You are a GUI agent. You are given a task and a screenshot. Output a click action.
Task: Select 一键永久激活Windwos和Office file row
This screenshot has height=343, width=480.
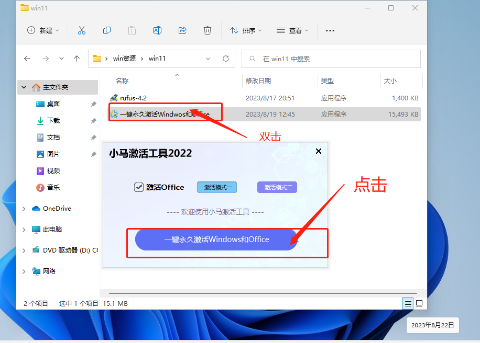265,114
